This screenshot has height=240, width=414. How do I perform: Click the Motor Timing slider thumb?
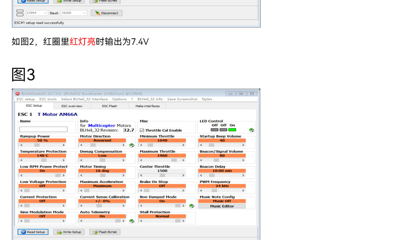pyautogui.click(x=103, y=175)
